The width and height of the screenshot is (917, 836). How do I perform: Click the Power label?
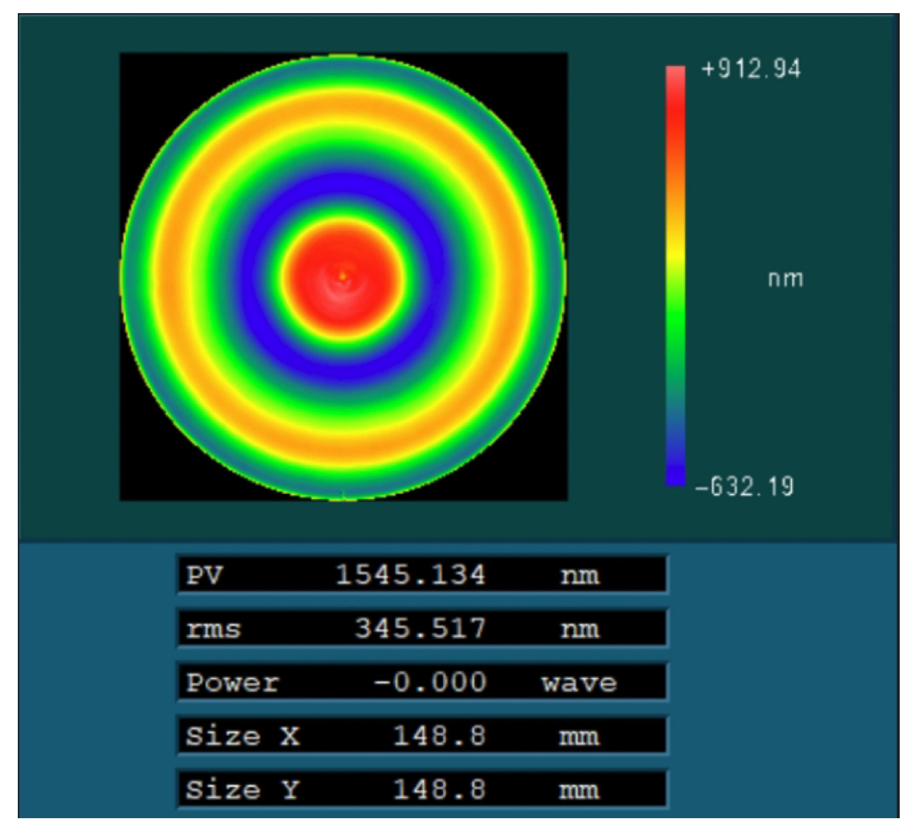click(x=233, y=683)
